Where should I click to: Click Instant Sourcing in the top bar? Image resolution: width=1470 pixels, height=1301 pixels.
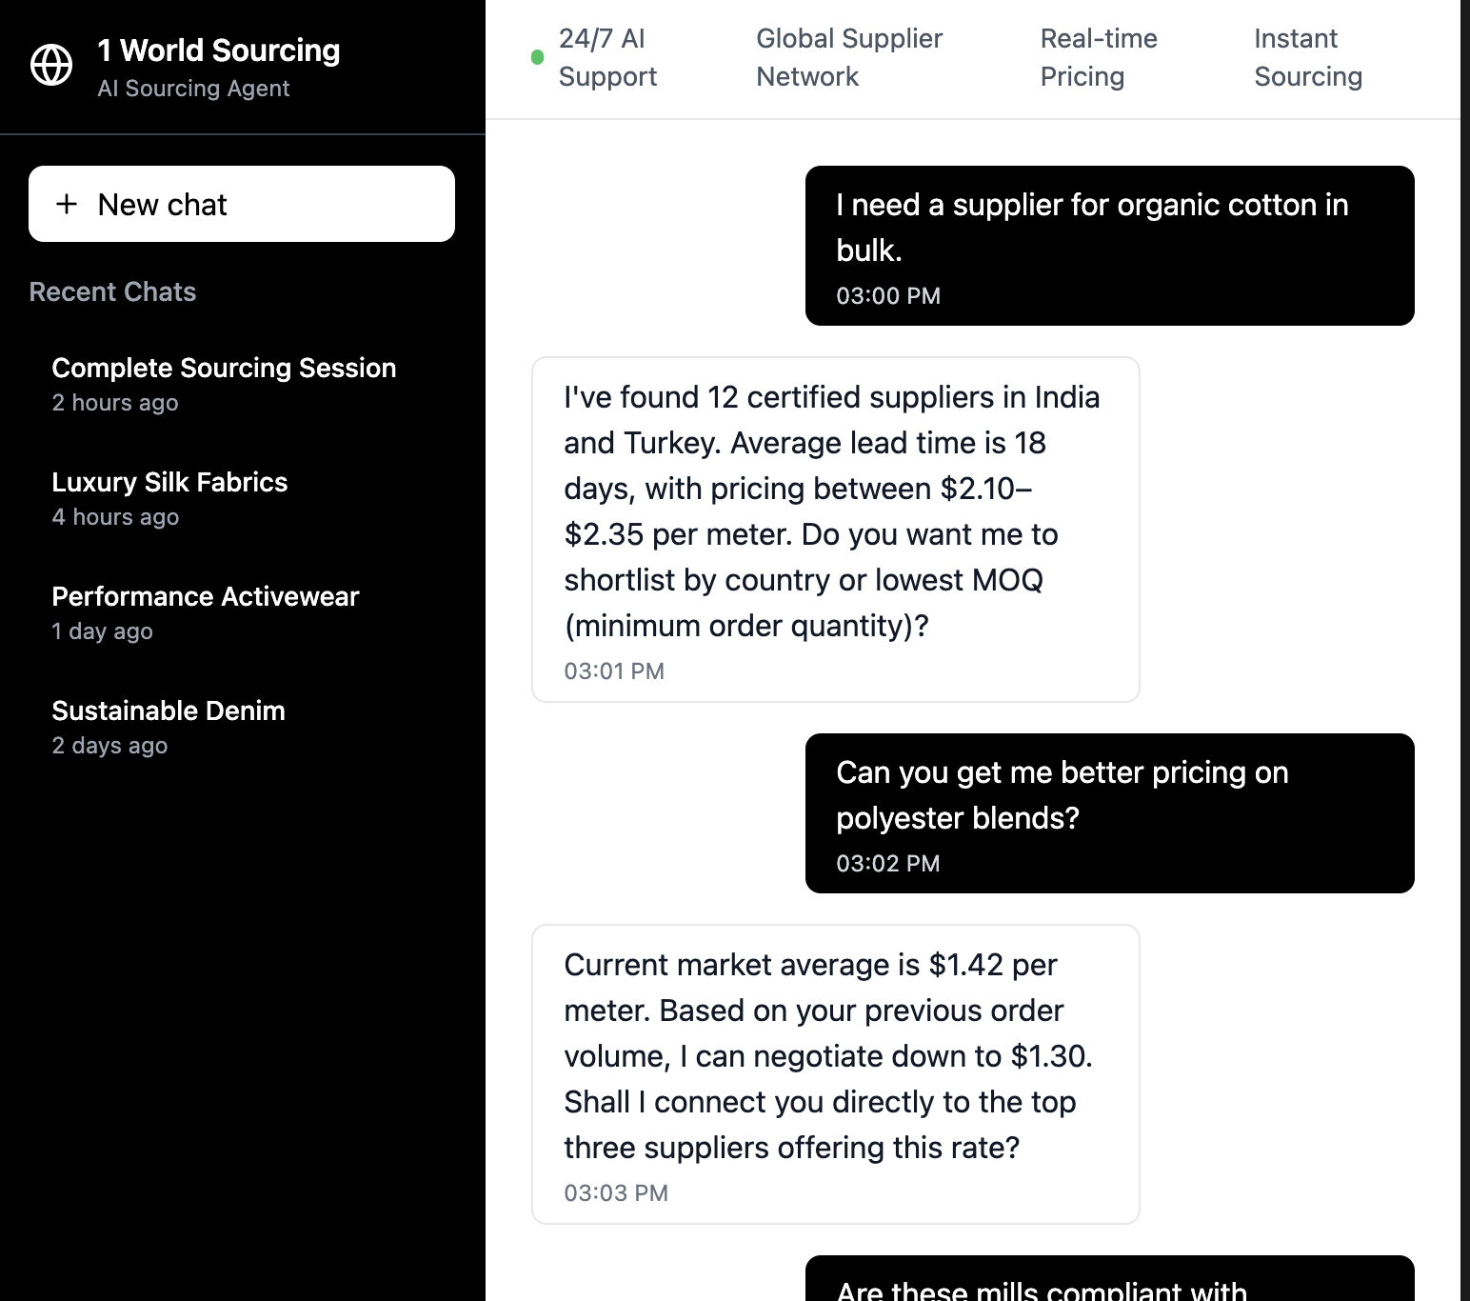pos(1309,57)
